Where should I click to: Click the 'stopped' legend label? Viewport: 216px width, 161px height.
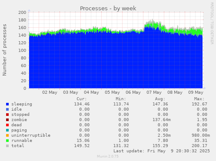point(20,115)
